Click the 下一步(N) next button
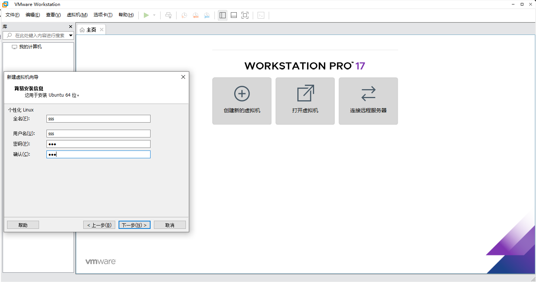Screen dimensions: 536x282 click(x=135, y=225)
